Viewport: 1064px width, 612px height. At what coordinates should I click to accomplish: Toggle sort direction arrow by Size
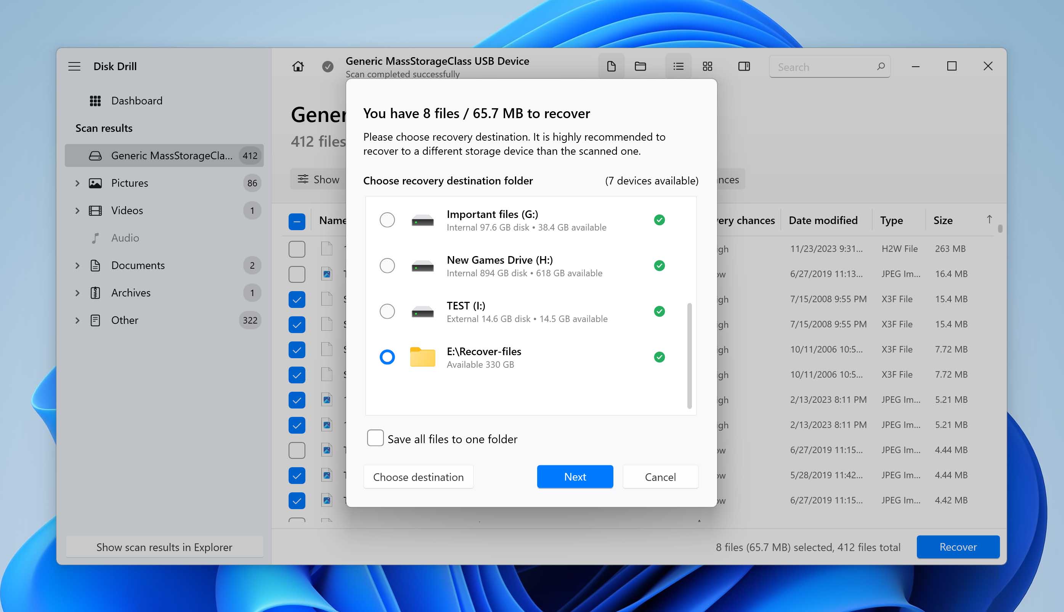coord(989,220)
